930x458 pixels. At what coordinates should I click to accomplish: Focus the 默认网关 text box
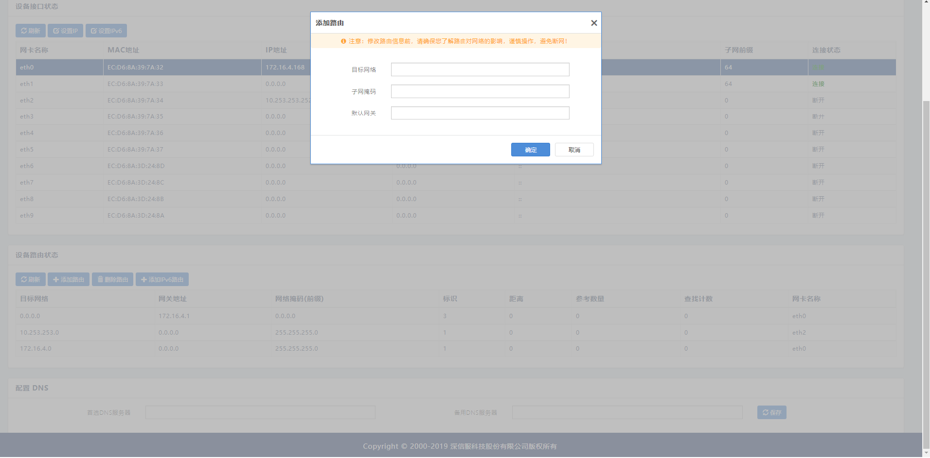click(x=480, y=113)
